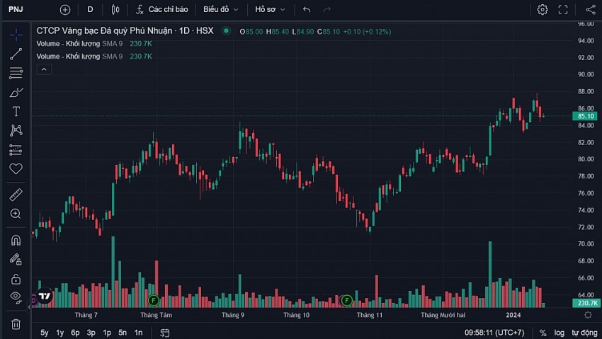Set time range to 6p
The width and height of the screenshot is (602, 339).
coord(75,333)
